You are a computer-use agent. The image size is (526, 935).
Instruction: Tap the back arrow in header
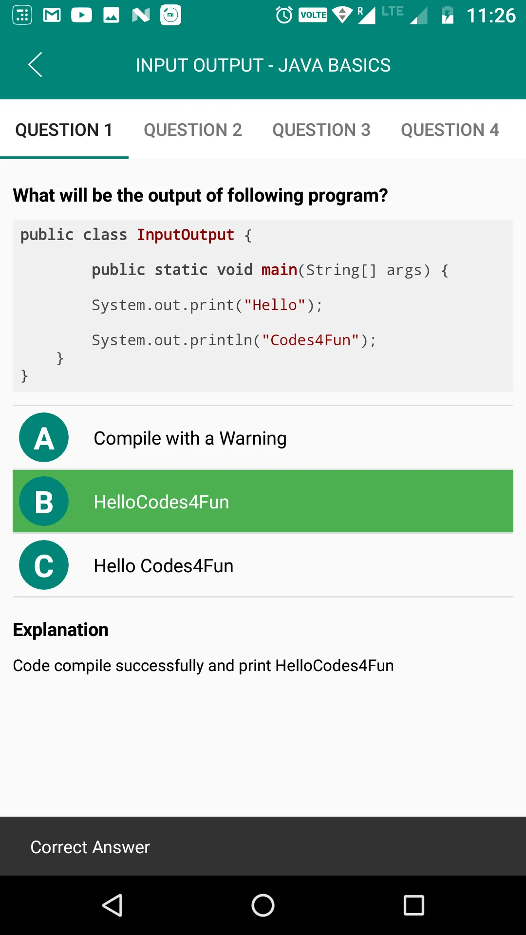coord(35,65)
